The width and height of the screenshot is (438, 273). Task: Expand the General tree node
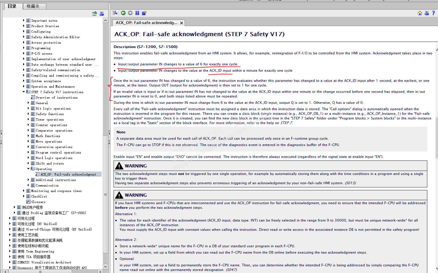coord(28,103)
